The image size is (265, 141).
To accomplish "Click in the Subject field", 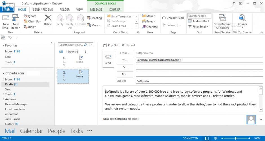I will coord(199,81).
